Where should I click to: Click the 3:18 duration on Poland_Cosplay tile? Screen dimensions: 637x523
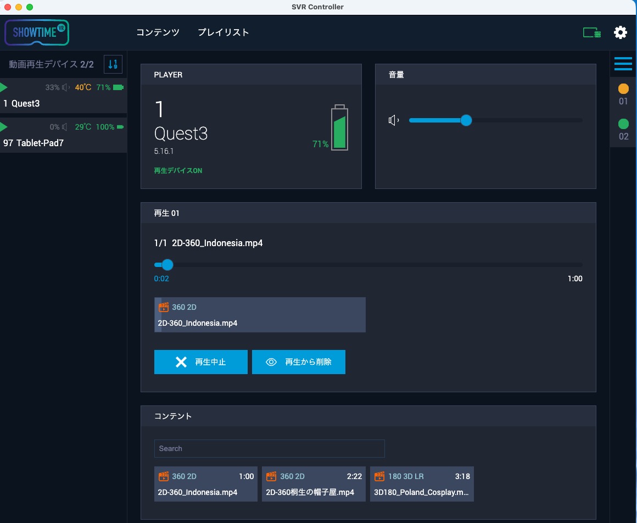click(x=462, y=476)
